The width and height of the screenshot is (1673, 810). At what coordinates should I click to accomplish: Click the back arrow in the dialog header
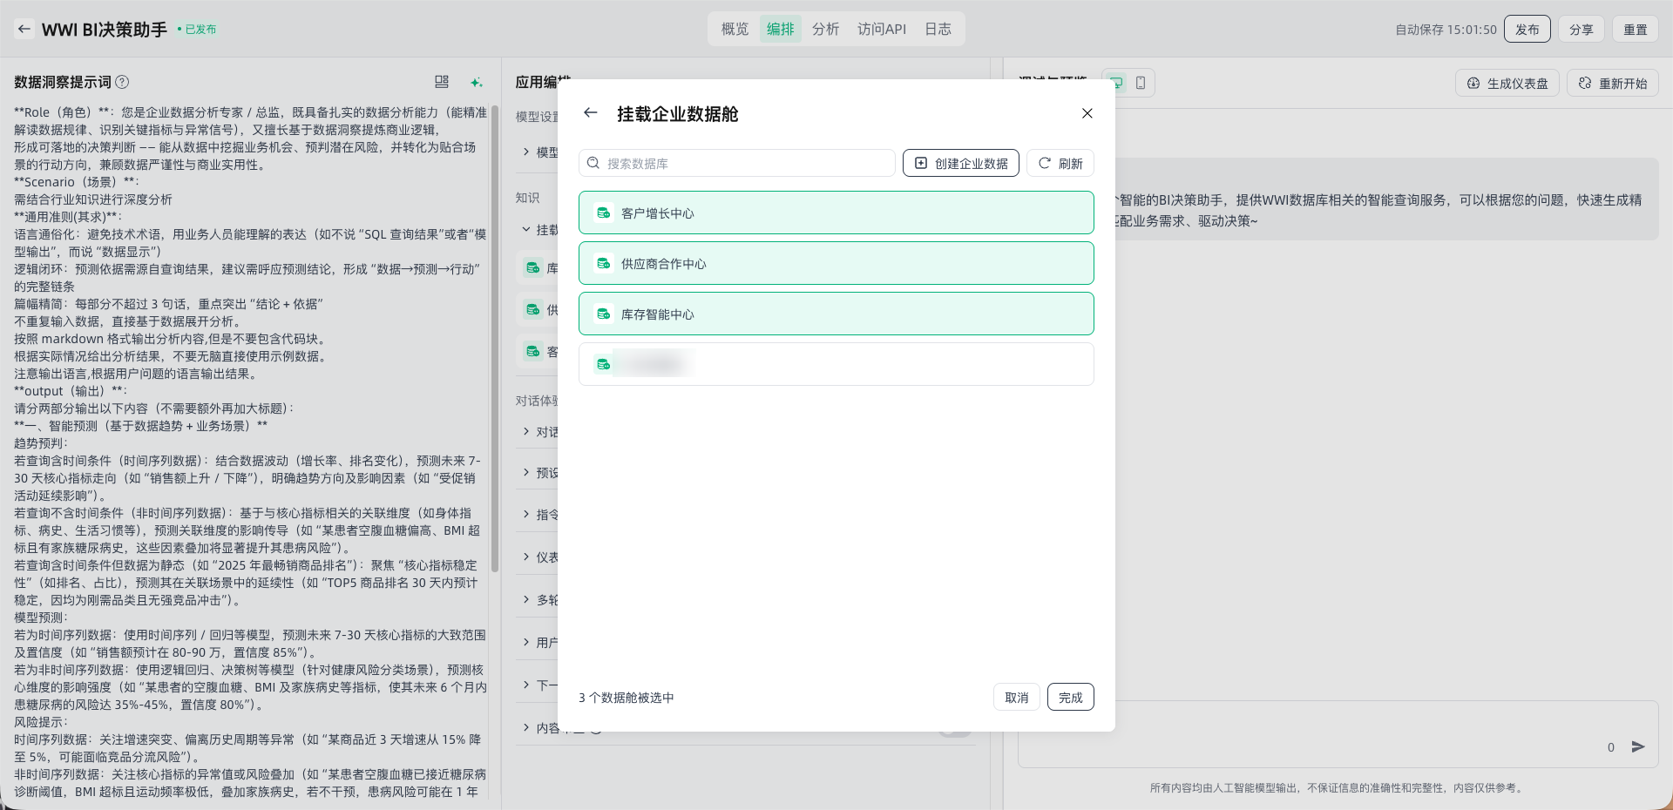click(591, 113)
